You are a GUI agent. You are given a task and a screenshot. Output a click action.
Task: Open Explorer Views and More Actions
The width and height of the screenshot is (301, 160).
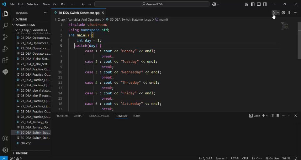point(45,12)
